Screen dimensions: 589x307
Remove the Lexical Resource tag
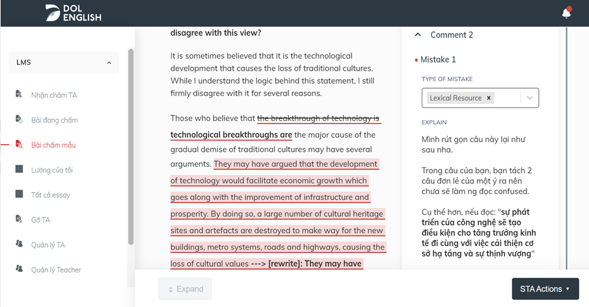[489, 98]
